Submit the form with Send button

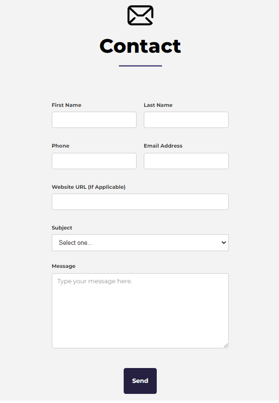[x=140, y=381]
